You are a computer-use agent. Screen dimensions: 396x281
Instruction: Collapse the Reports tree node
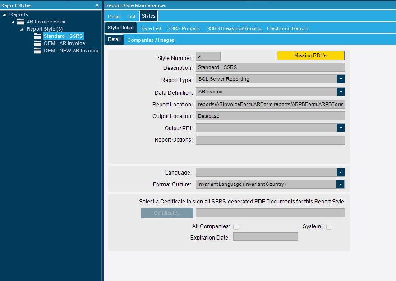(x=5, y=15)
